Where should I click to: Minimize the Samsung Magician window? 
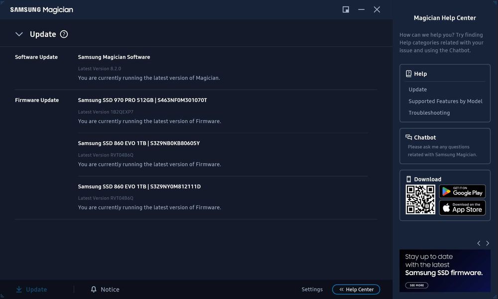(x=362, y=9)
